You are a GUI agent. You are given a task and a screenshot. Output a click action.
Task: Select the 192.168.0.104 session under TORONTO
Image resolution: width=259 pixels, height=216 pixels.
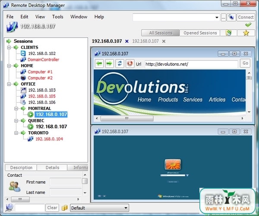(x=49, y=139)
